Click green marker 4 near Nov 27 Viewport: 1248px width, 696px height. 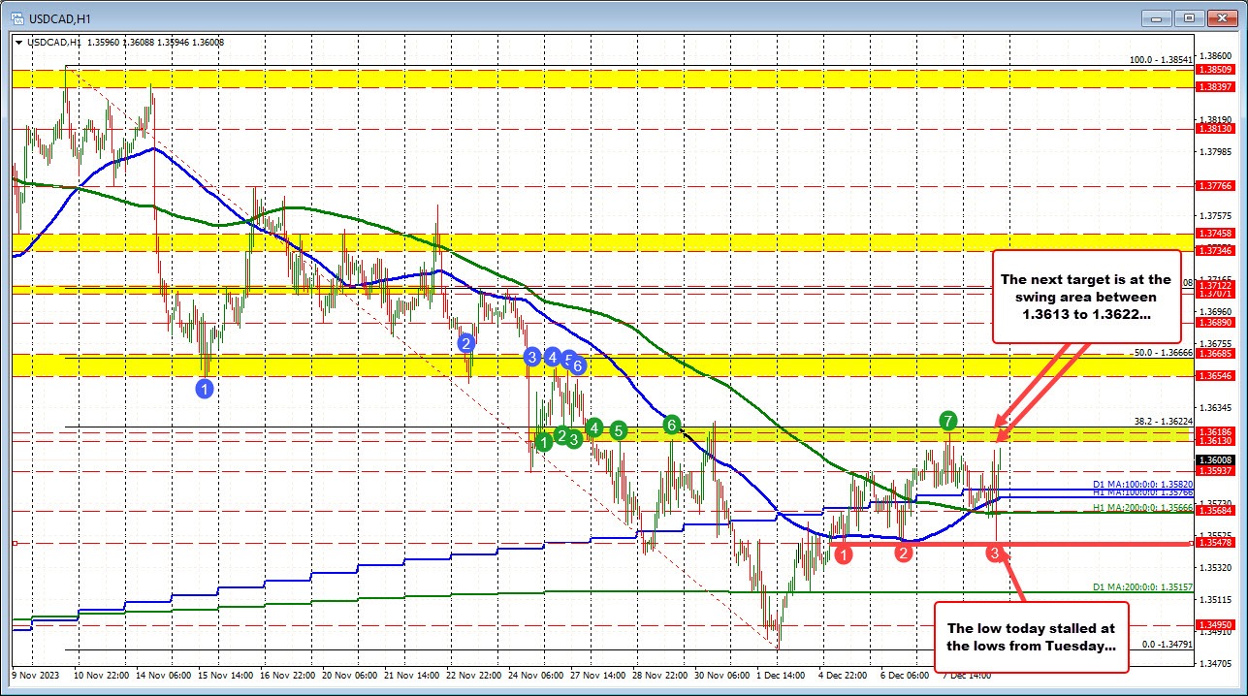click(x=594, y=427)
